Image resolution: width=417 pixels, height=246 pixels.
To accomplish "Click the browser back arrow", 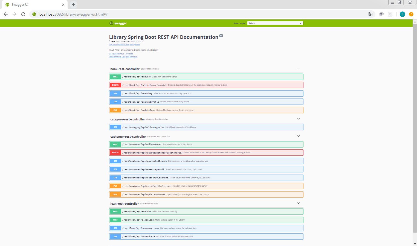I will click(x=6, y=14).
